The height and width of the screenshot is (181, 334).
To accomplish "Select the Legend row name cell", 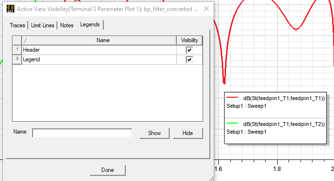I will [99, 59].
